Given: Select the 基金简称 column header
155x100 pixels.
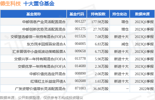Looking at the screenshot, I should (x=34, y=14).
